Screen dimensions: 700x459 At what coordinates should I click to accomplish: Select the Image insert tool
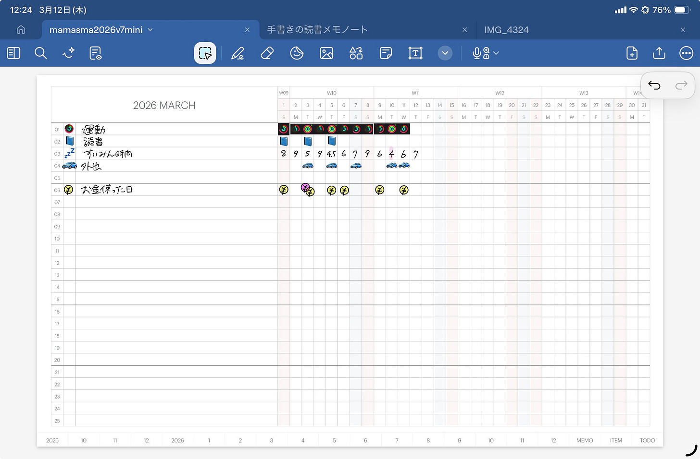click(326, 53)
